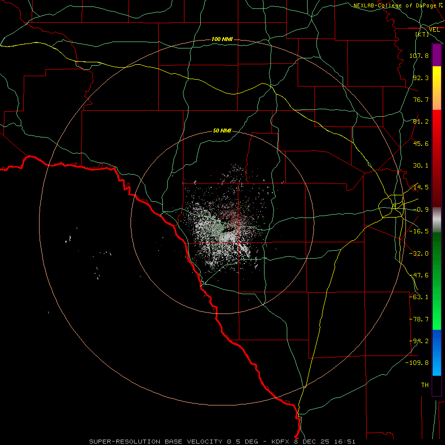Viewport: 445px width, 445px height.
Task: Click the -109.8 velocity scale value
Action: tap(417, 363)
